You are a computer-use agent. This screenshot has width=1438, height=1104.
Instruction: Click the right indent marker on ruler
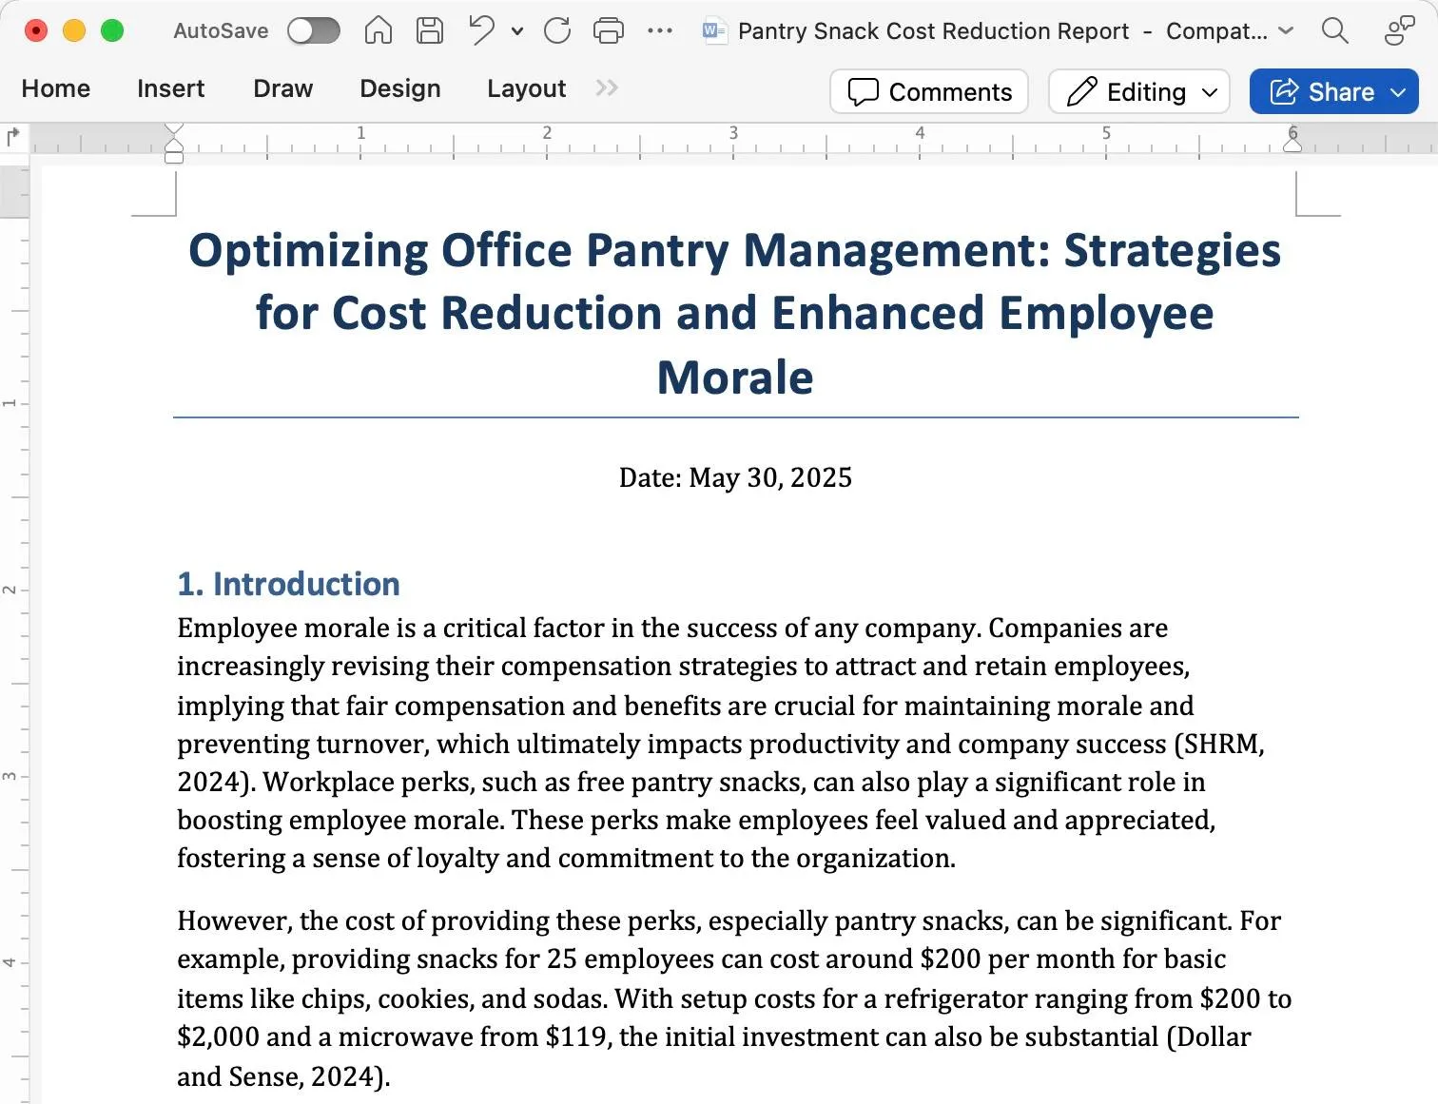coord(1292,144)
